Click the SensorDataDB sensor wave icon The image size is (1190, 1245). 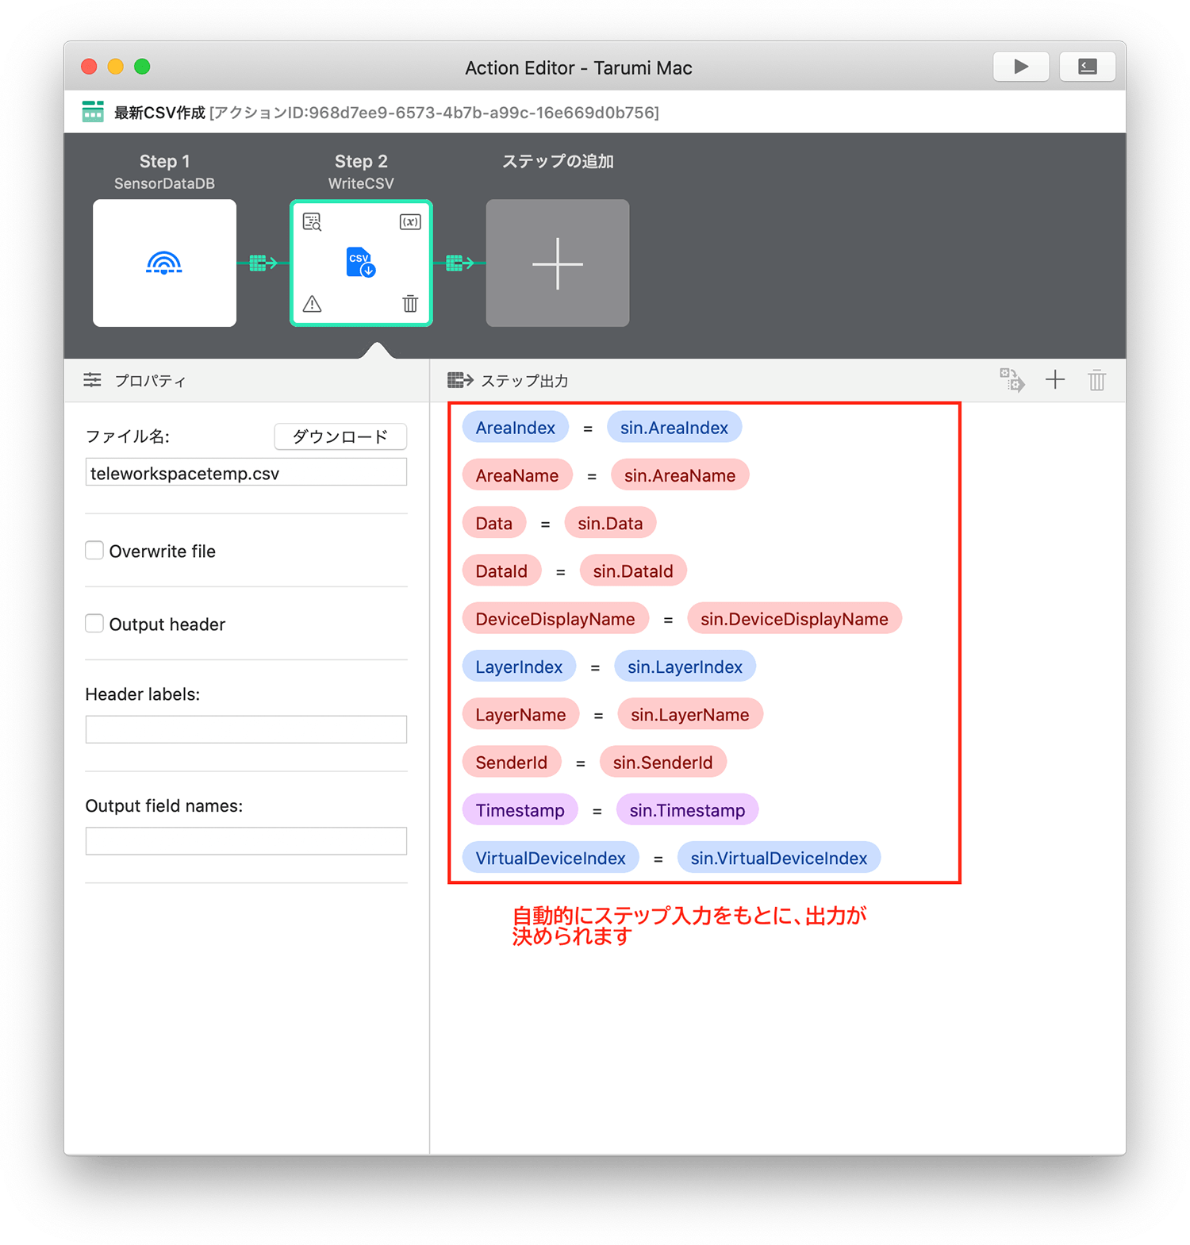(x=164, y=263)
